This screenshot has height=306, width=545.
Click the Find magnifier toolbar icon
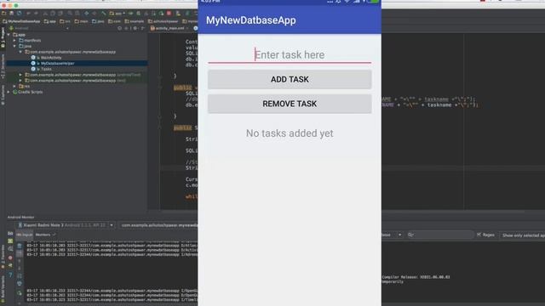70,14
